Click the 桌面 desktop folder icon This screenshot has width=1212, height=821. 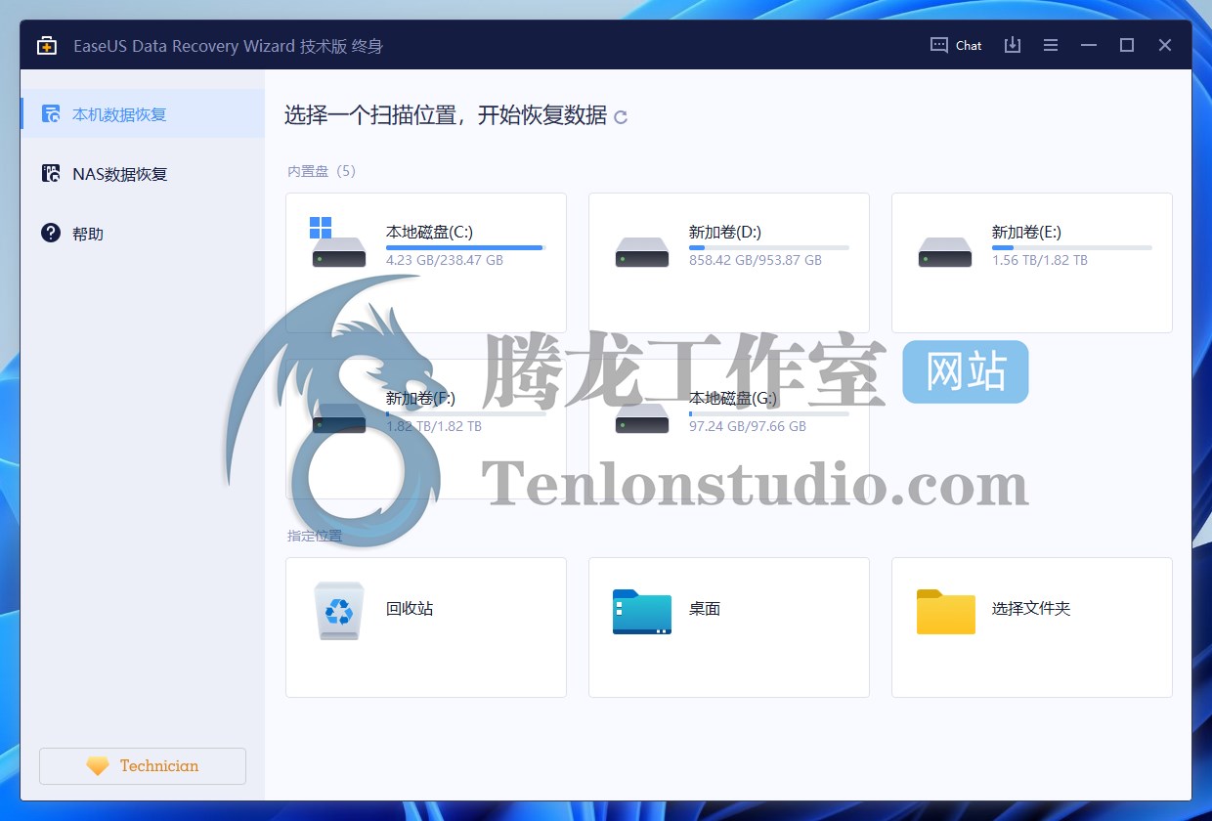[642, 612]
